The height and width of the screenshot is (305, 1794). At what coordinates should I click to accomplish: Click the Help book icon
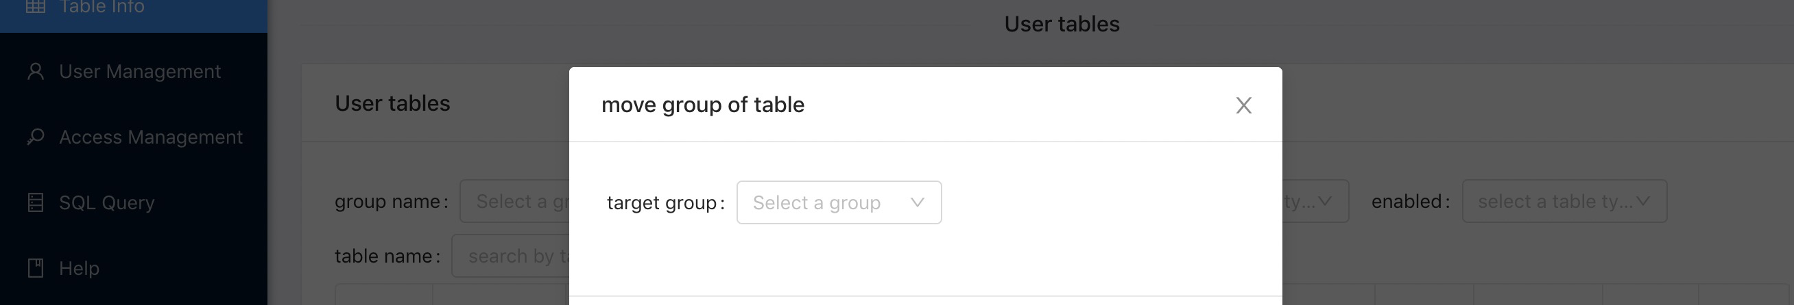(36, 267)
